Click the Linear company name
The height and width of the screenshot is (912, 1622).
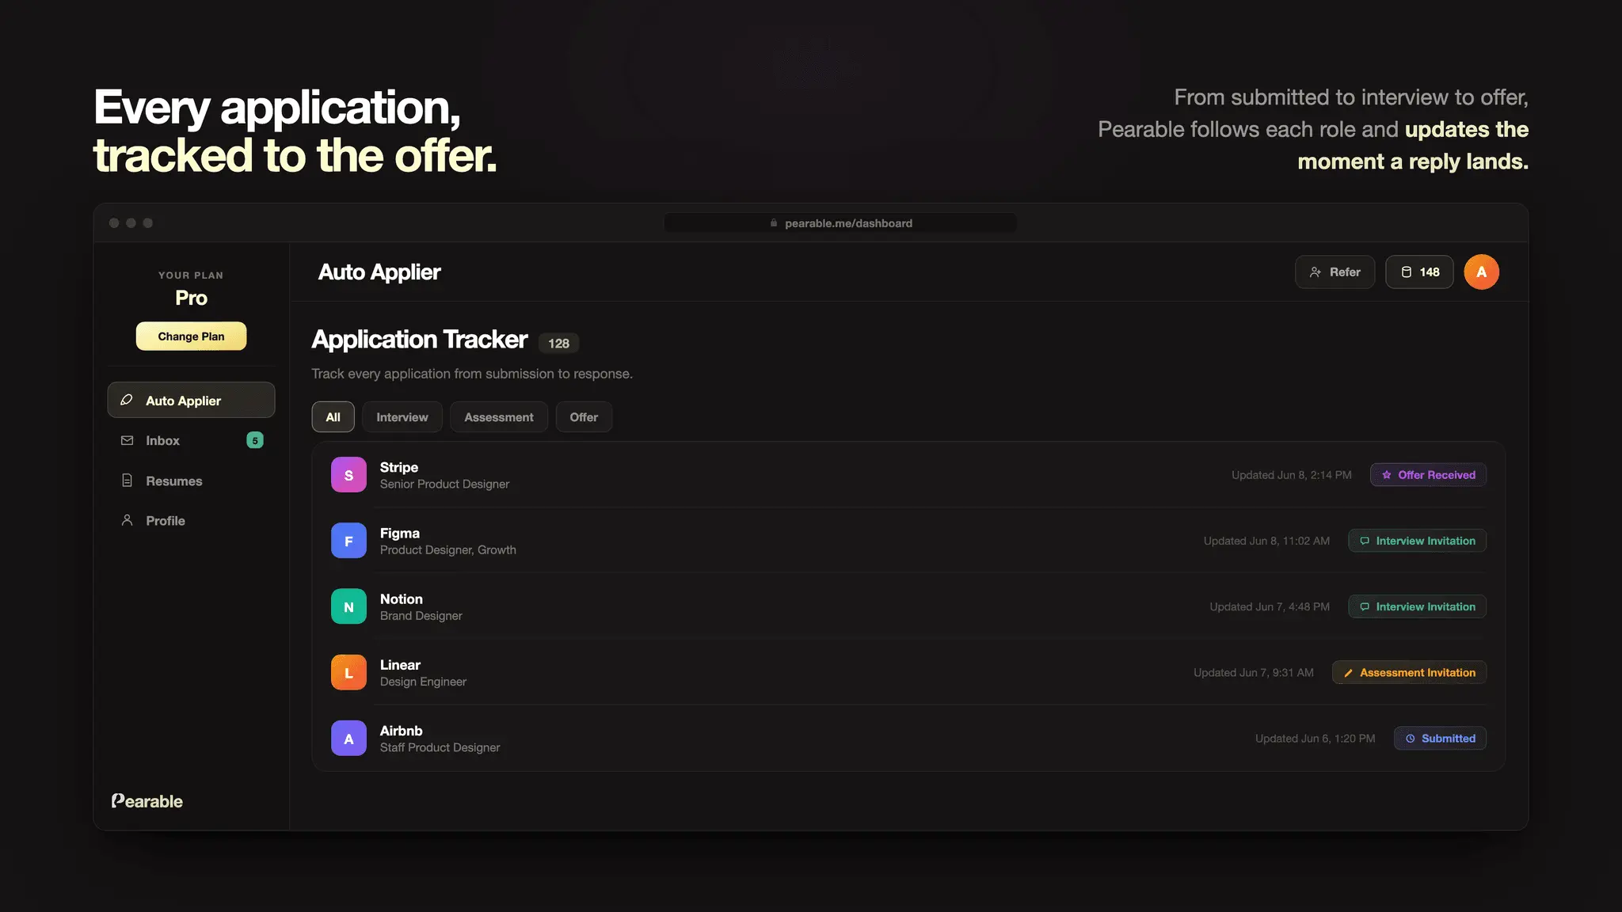(x=400, y=664)
